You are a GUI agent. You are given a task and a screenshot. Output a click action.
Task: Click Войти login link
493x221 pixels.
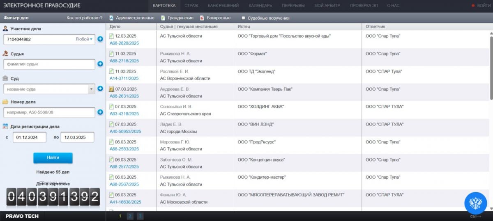click(x=484, y=6)
